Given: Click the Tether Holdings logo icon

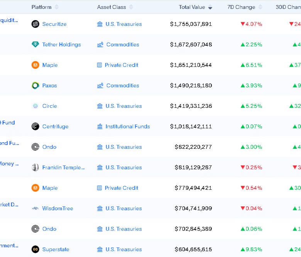Looking at the screenshot, I should click(x=35, y=44).
